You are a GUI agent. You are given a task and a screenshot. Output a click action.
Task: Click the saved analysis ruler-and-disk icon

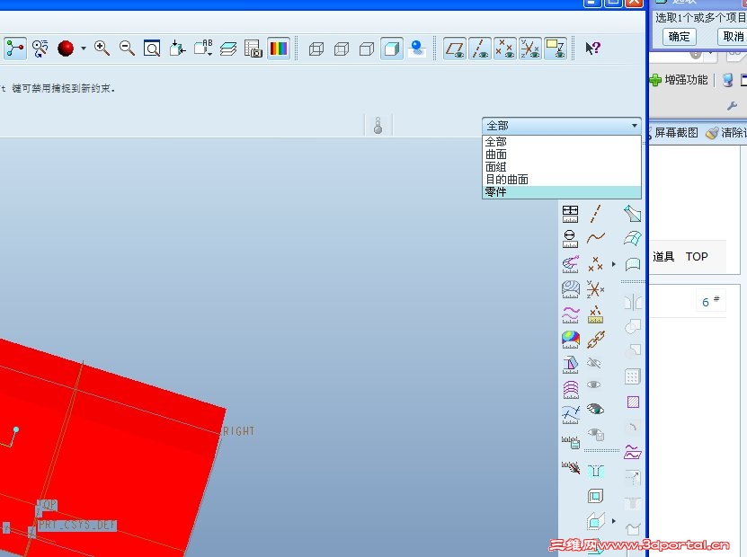570,442
